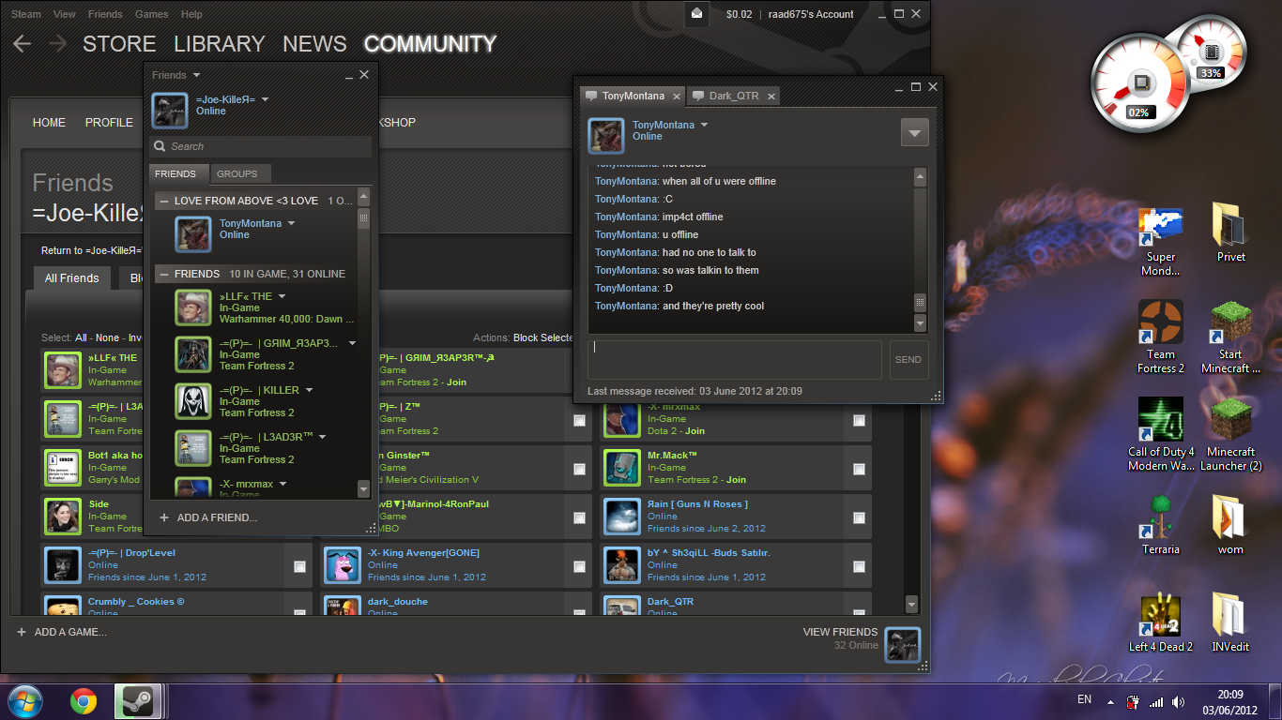The height and width of the screenshot is (720, 1282).
Task: Tick the checkbox for Mr.Mack™ friend card
Action: click(x=859, y=470)
